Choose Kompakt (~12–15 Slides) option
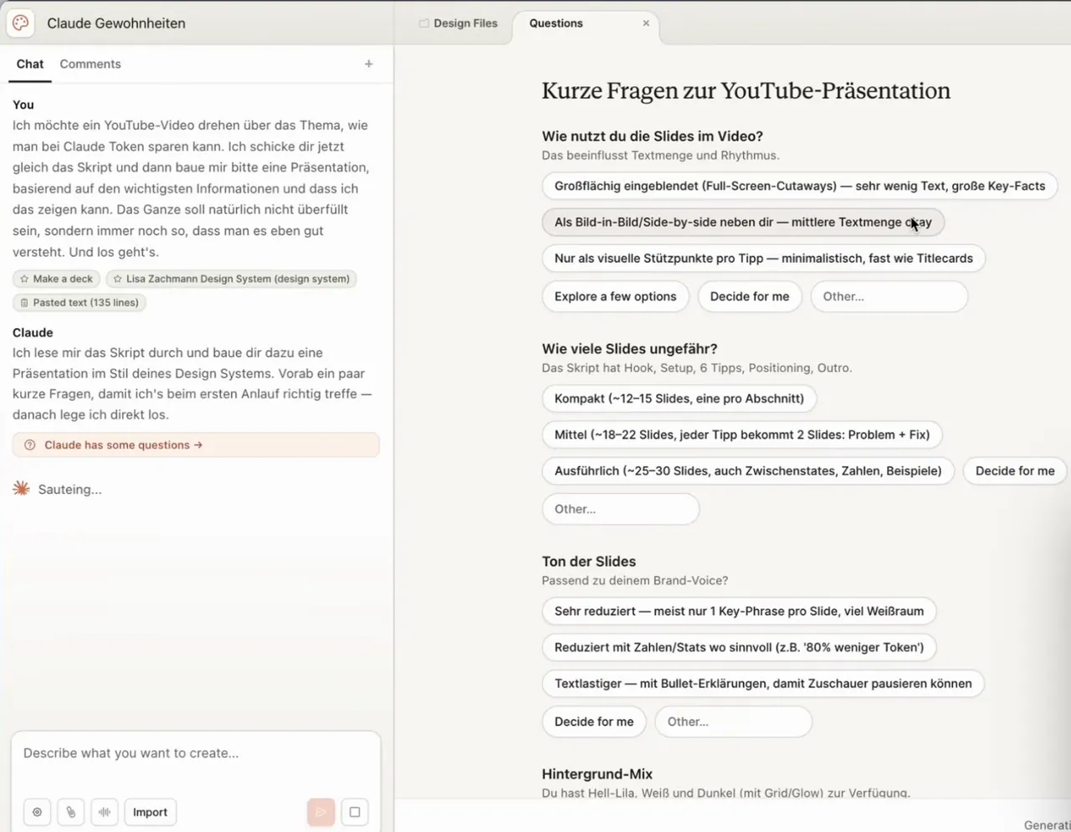The width and height of the screenshot is (1071, 832). click(x=679, y=398)
